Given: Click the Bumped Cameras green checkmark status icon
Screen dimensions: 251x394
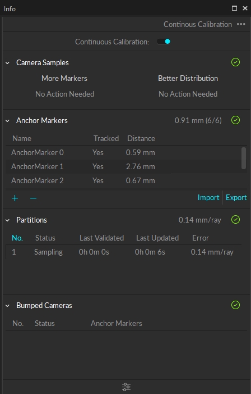Looking at the screenshot, I should [235, 305].
